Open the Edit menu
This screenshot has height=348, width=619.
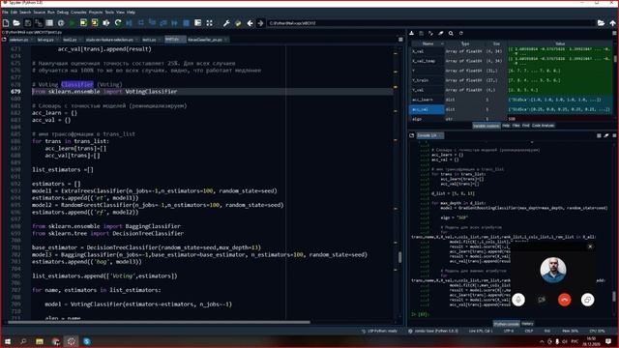[14, 13]
